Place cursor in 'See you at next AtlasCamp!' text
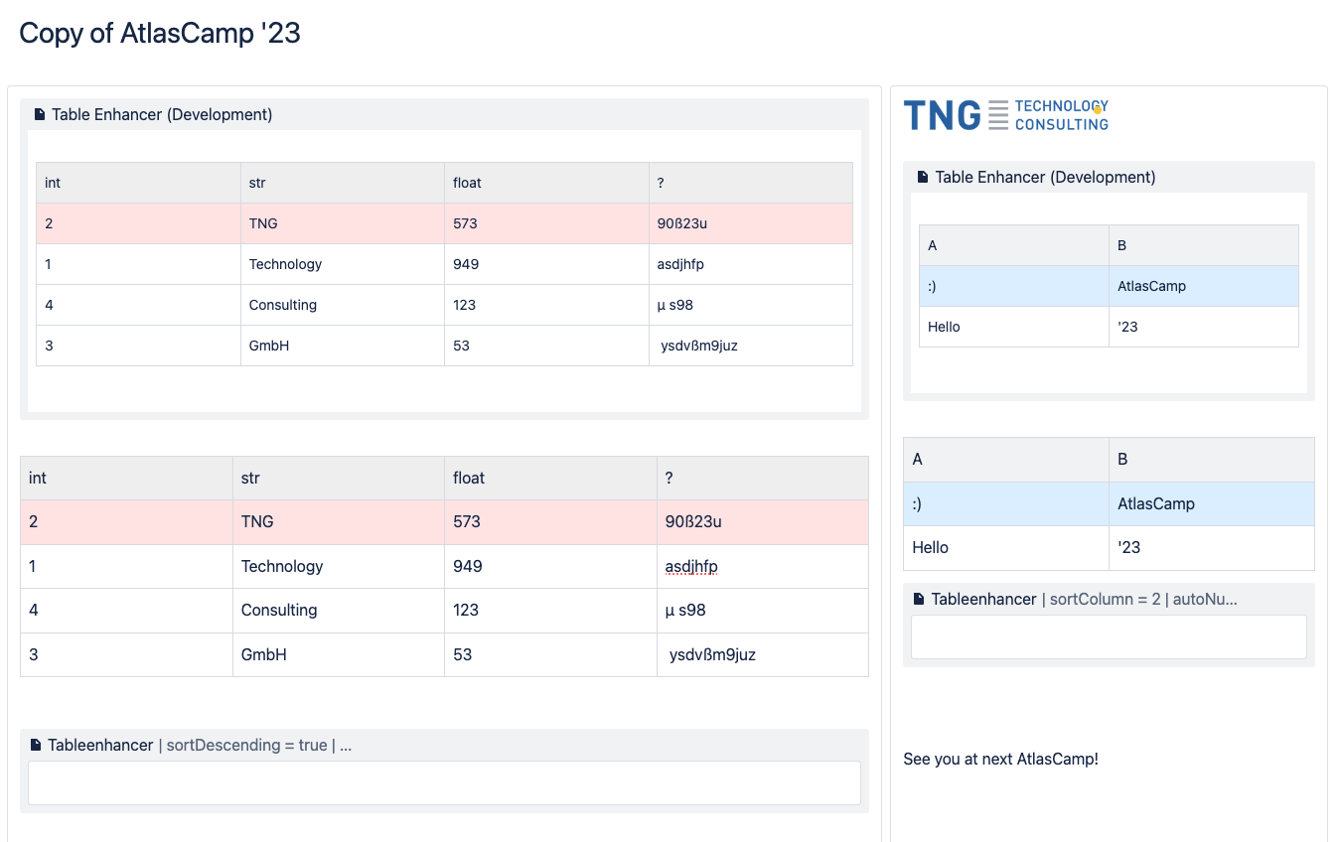 [x=1000, y=760]
